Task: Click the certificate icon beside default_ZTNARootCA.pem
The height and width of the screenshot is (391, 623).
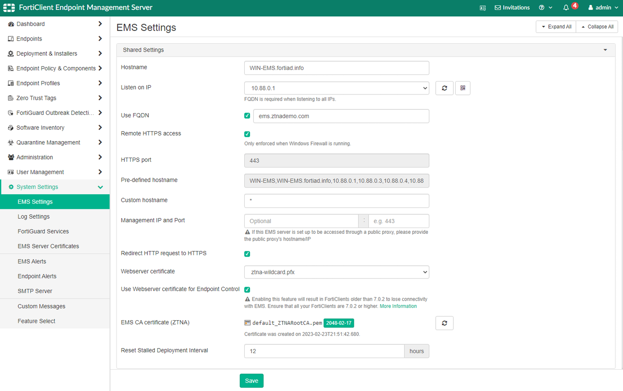Action: [x=247, y=323]
